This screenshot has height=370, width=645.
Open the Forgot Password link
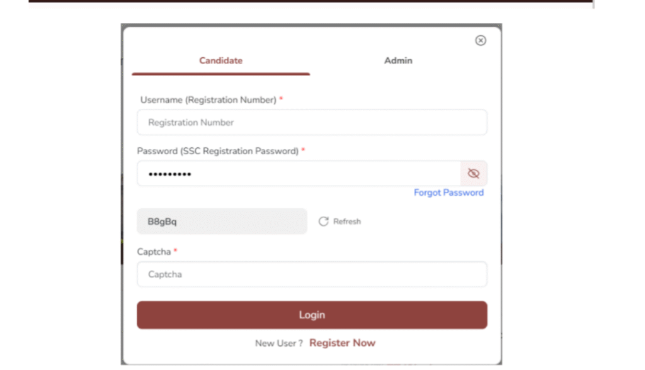tap(448, 193)
